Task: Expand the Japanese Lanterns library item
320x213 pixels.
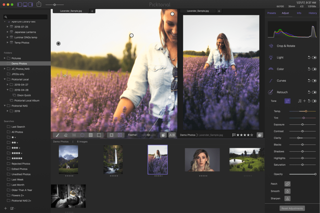Action: [8, 32]
